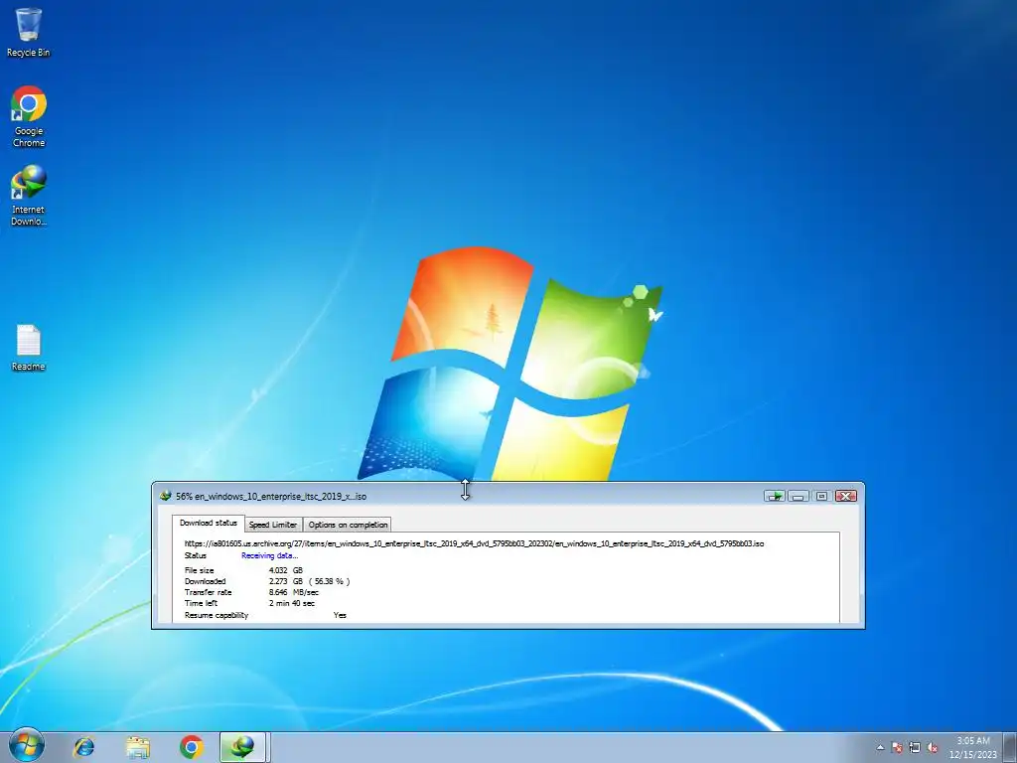This screenshot has height=763, width=1017.
Task: Select the Google Chrome desktop shortcut
Action: click(29, 117)
